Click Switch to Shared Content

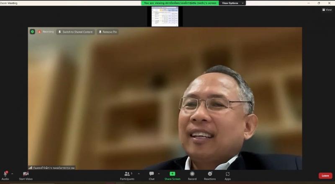pos(75,32)
